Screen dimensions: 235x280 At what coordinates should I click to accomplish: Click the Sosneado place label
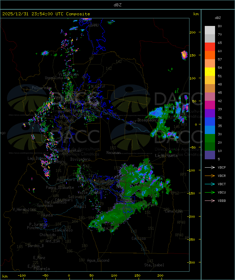tap(45, 206)
